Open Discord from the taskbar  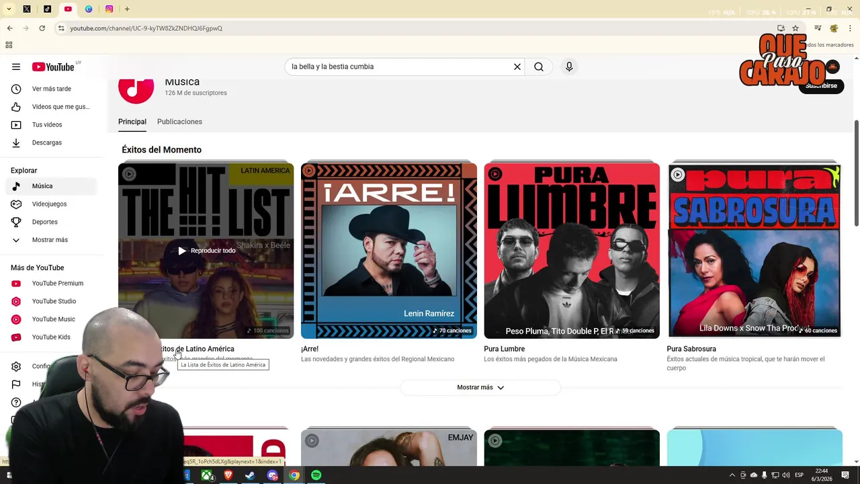(x=272, y=475)
